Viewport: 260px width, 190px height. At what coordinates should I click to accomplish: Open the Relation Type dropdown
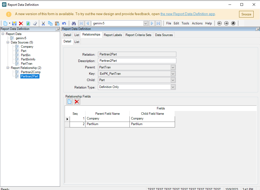[173, 87]
